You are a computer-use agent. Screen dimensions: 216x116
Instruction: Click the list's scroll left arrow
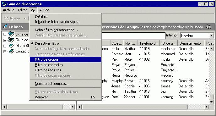tap(79, 107)
